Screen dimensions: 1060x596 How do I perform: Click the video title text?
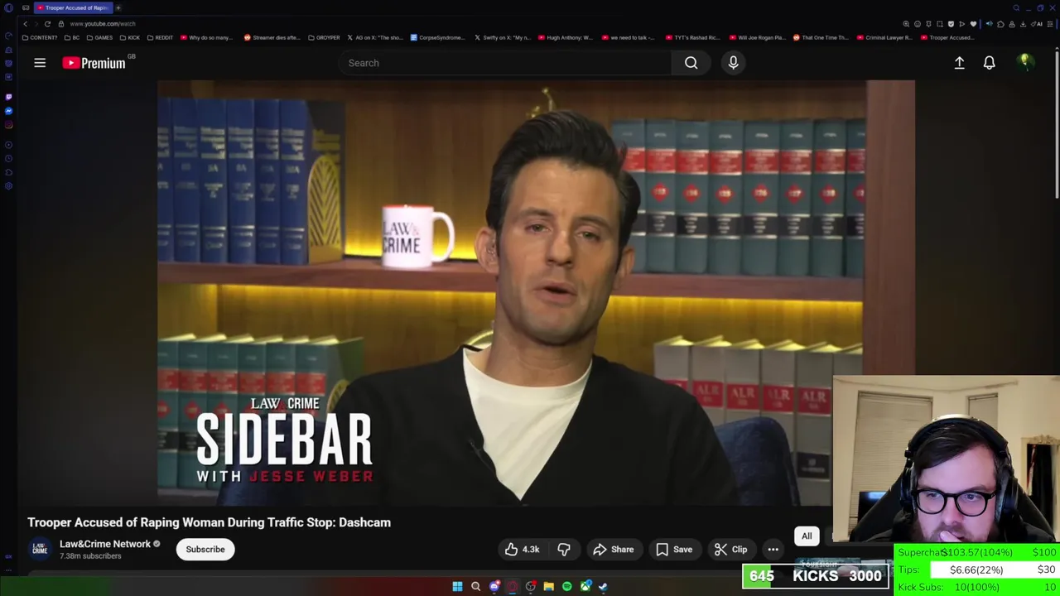tap(209, 522)
